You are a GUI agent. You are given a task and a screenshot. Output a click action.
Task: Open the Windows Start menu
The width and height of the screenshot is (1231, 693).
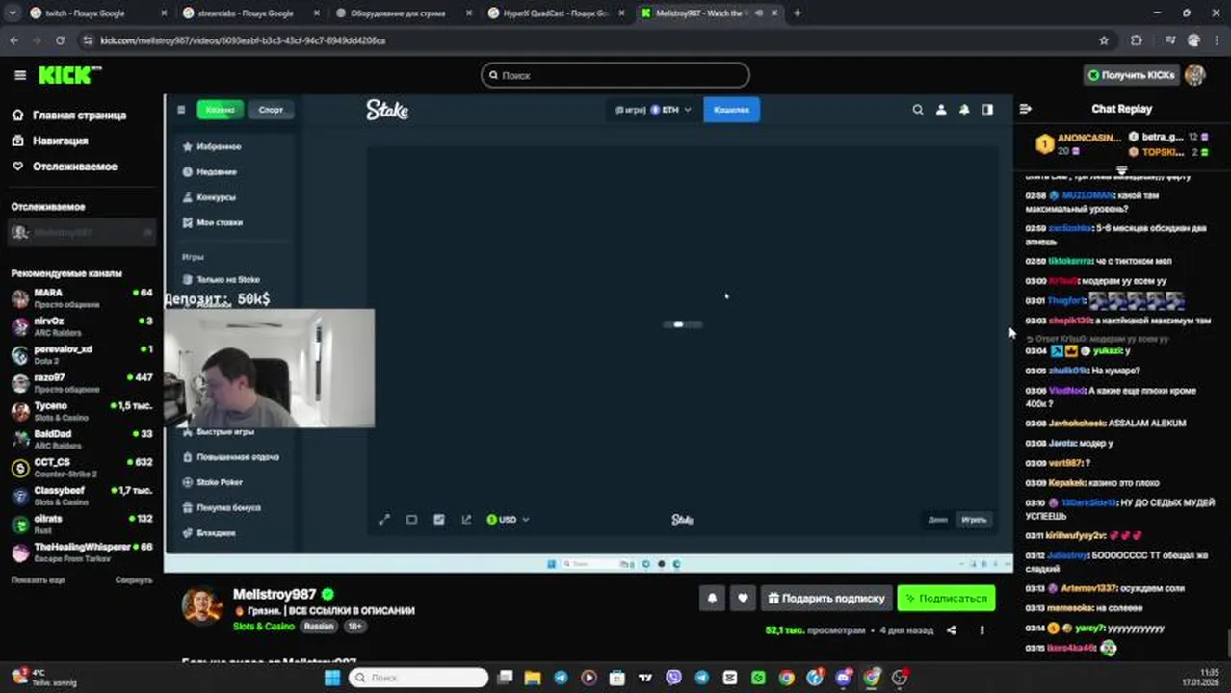[332, 678]
